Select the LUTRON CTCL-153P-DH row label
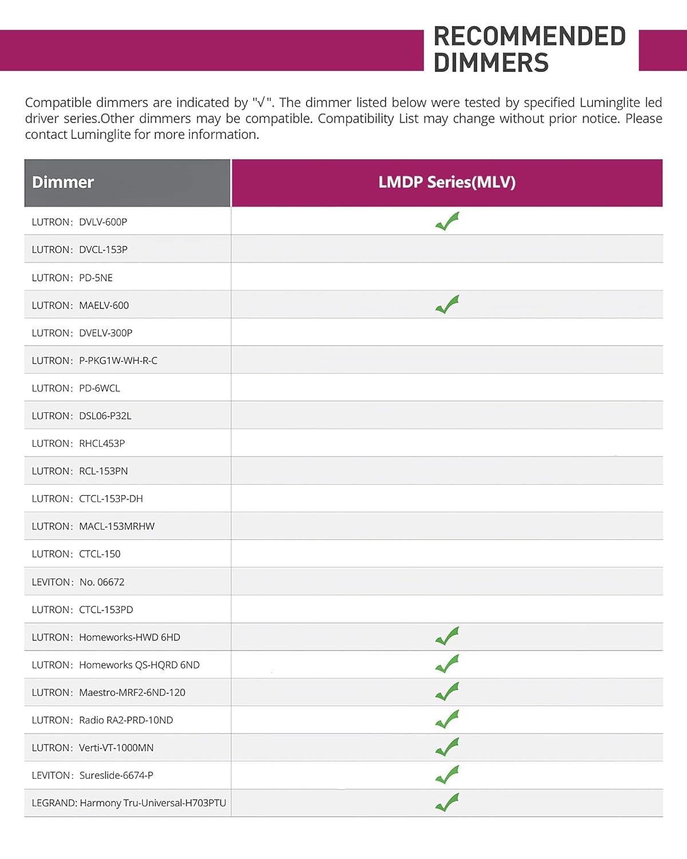The height and width of the screenshot is (859, 687). coord(87,499)
